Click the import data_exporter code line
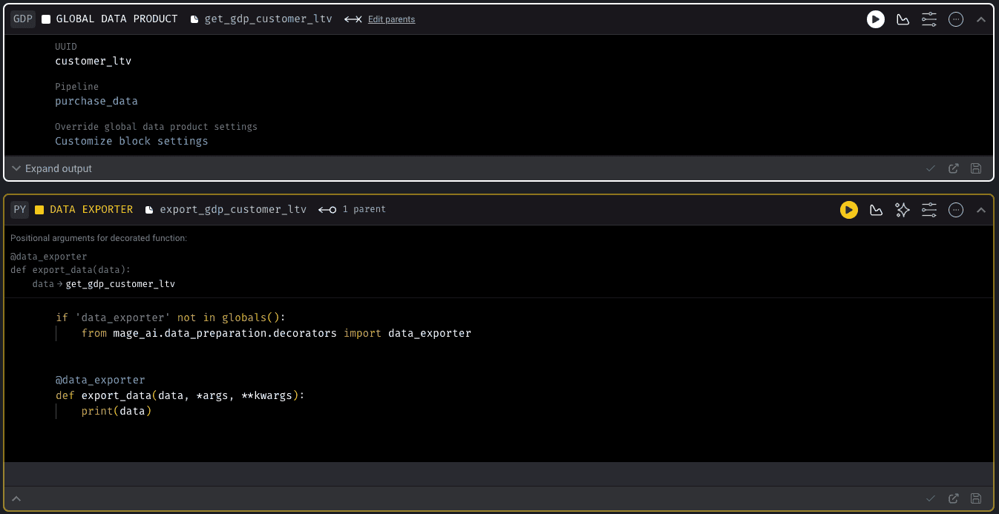The height and width of the screenshot is (514, 999). [276, 333]
